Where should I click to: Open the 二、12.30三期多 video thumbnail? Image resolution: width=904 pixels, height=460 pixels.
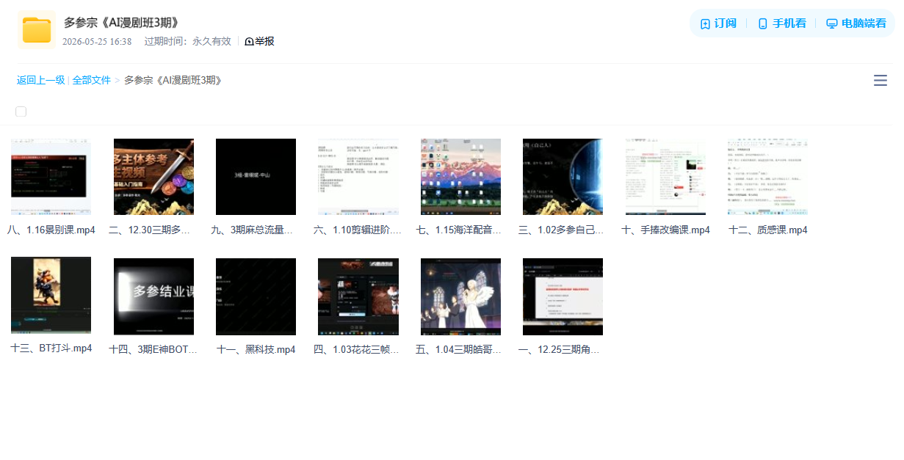click(153, 176)
